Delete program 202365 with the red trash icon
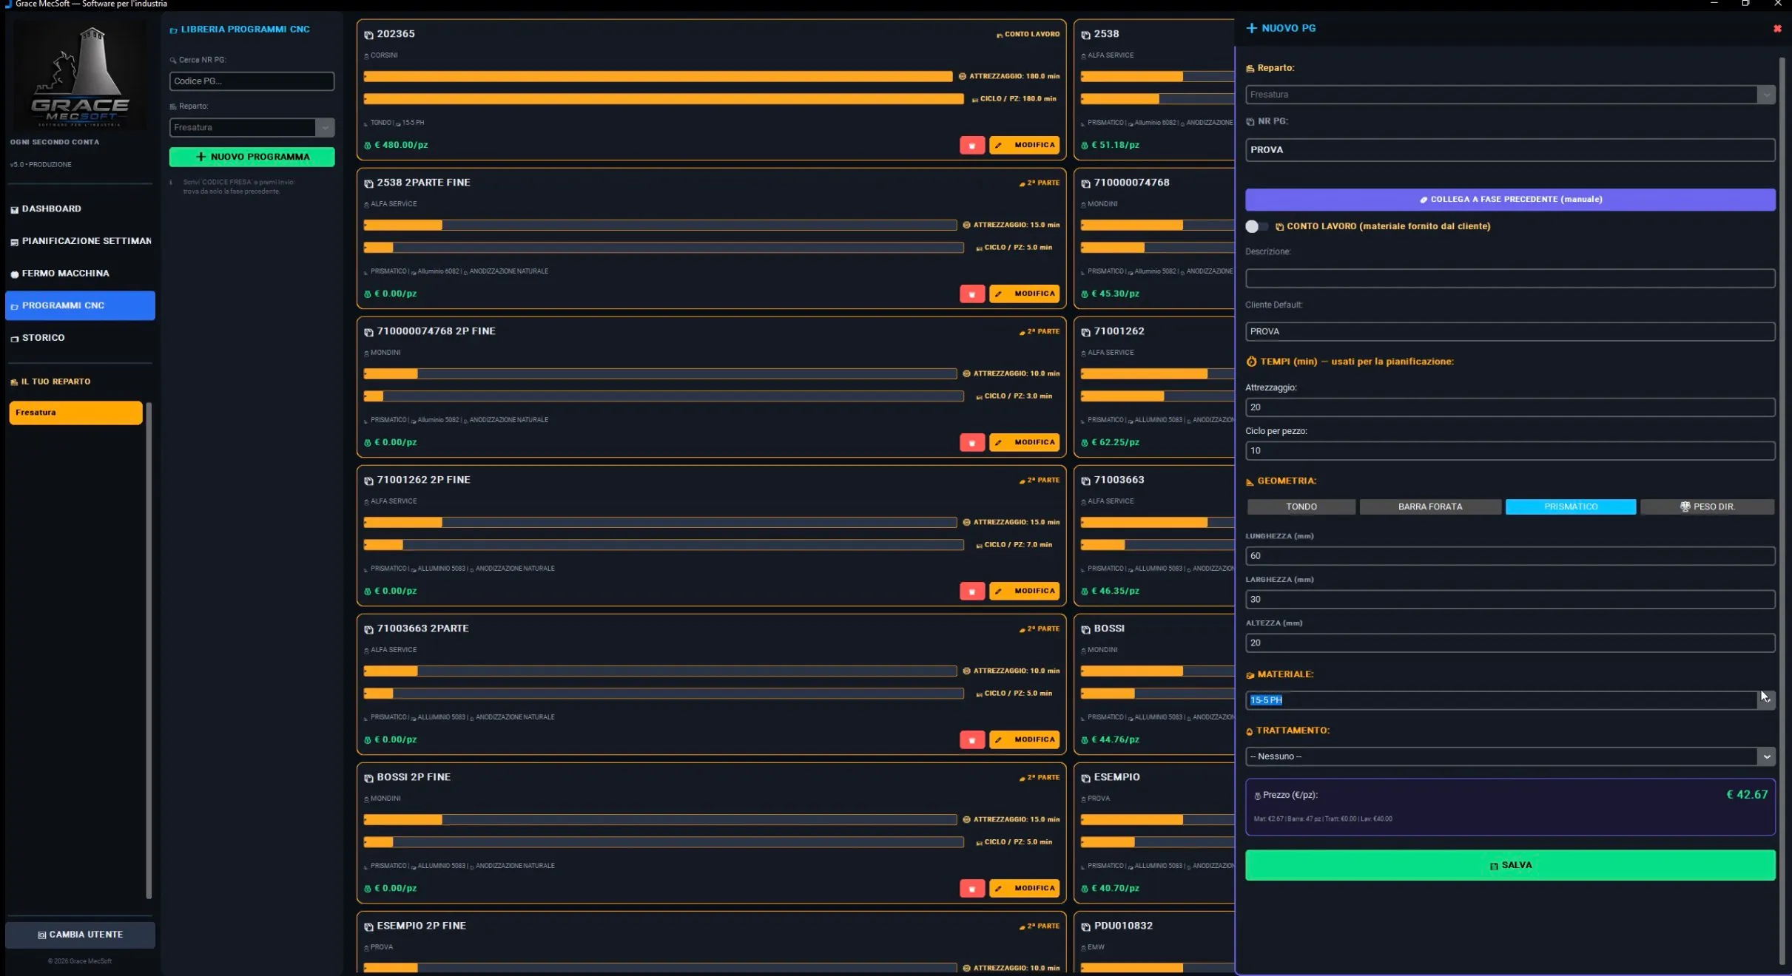 (x=971, y=146)
